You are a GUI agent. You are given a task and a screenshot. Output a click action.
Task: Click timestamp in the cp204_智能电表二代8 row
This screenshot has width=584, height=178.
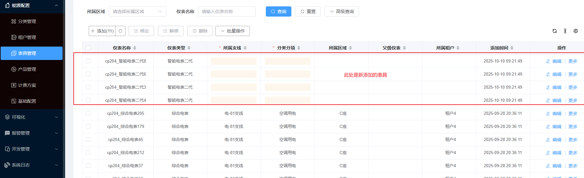pos(503,61)
